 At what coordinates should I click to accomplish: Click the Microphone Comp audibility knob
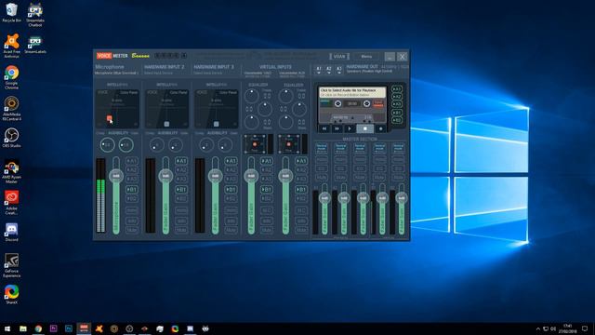pyautogui.click(x=107, y=145)
